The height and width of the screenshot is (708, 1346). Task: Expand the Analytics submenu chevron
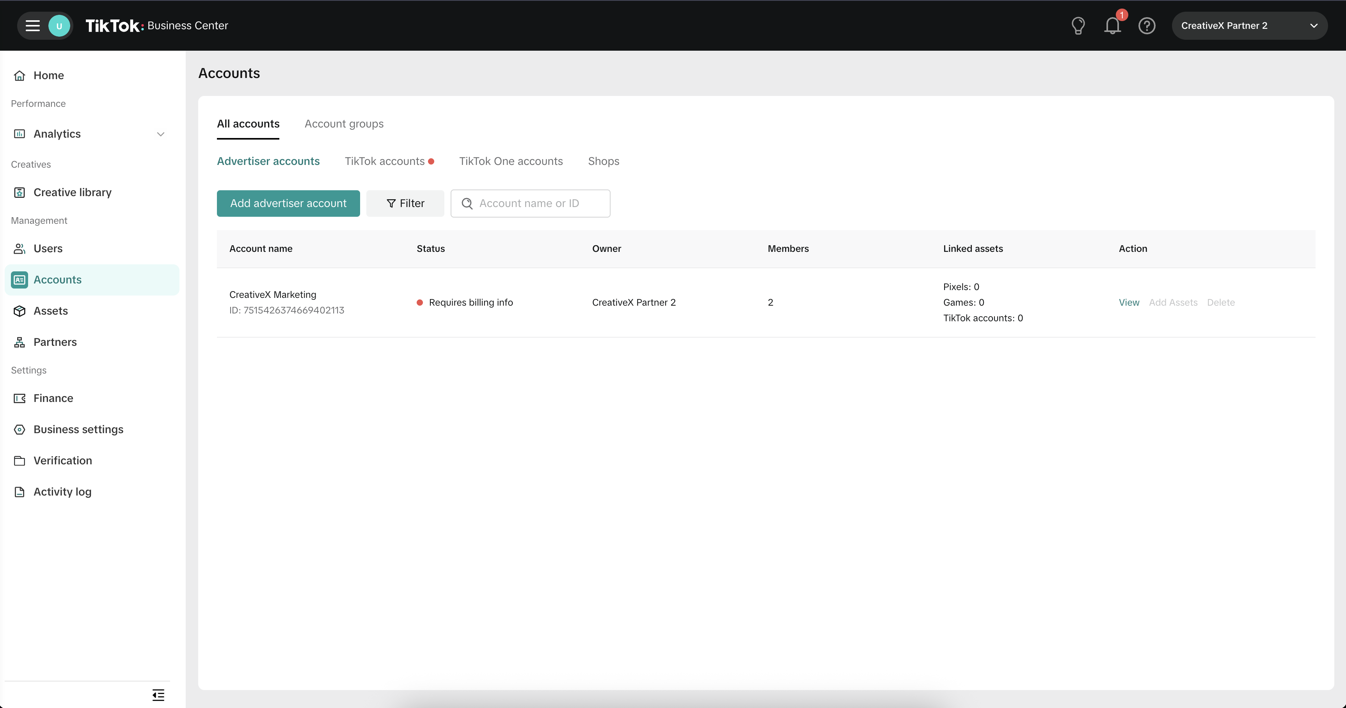tap(160, 134)
